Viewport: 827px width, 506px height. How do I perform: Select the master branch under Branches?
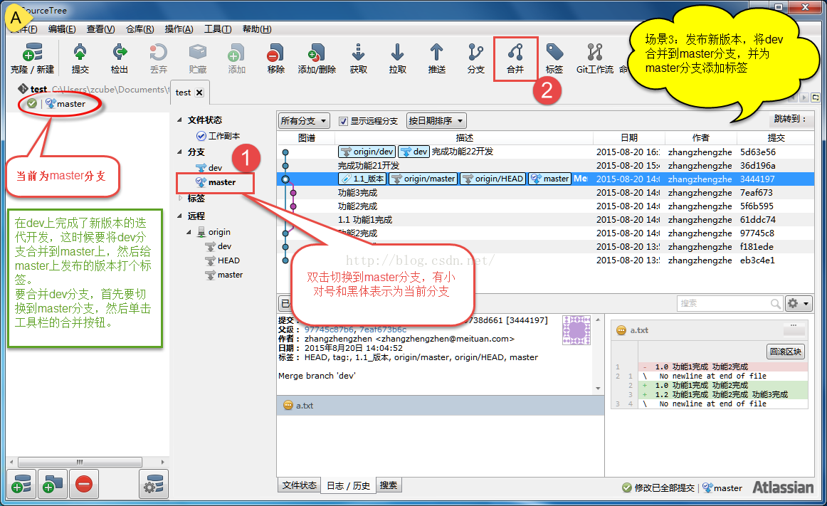point(216,183)
